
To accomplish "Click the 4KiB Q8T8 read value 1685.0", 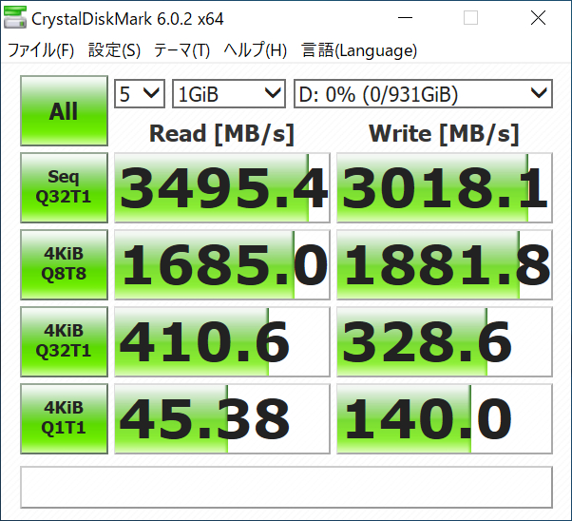I will click(x=222, y=264).
